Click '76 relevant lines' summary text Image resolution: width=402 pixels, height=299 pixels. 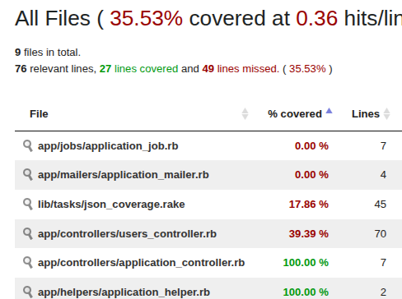coord(55,69)
